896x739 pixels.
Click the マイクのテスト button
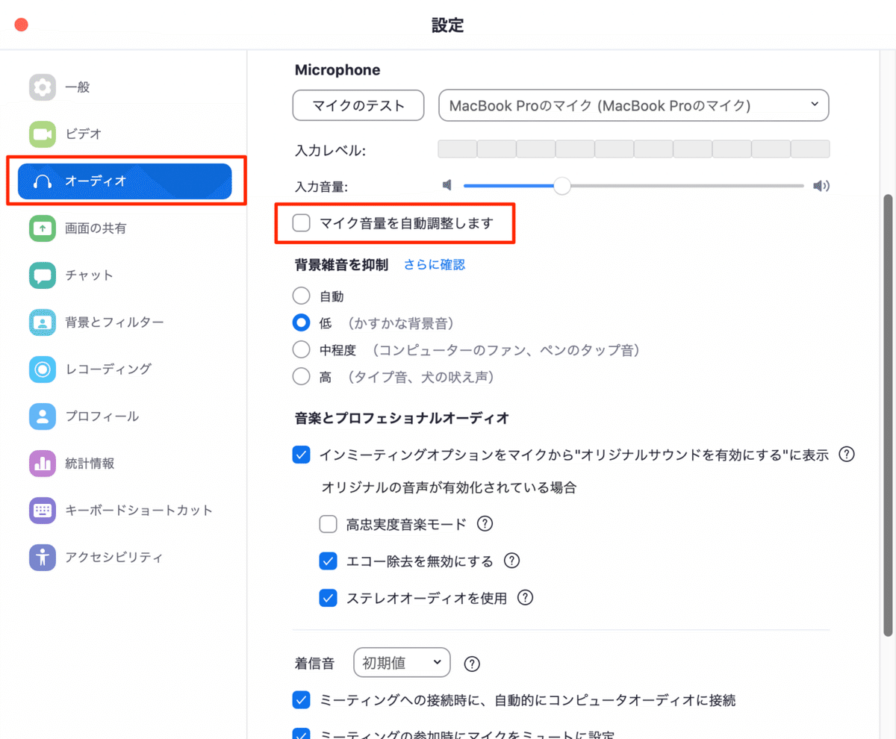point(358,105)
